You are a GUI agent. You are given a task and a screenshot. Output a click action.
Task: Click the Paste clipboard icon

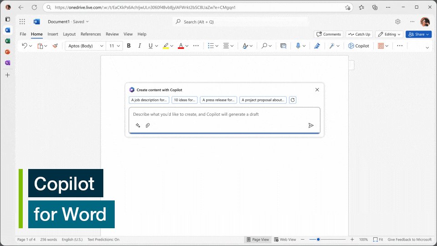tap(41, 46)
